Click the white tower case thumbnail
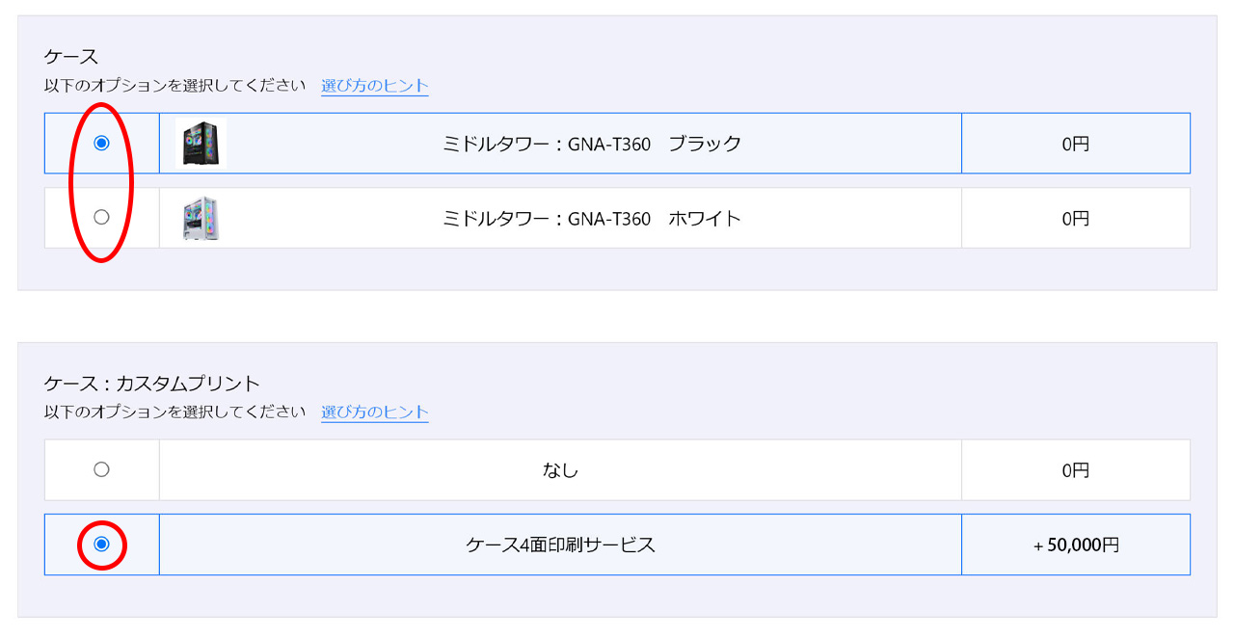 point(201,218)
